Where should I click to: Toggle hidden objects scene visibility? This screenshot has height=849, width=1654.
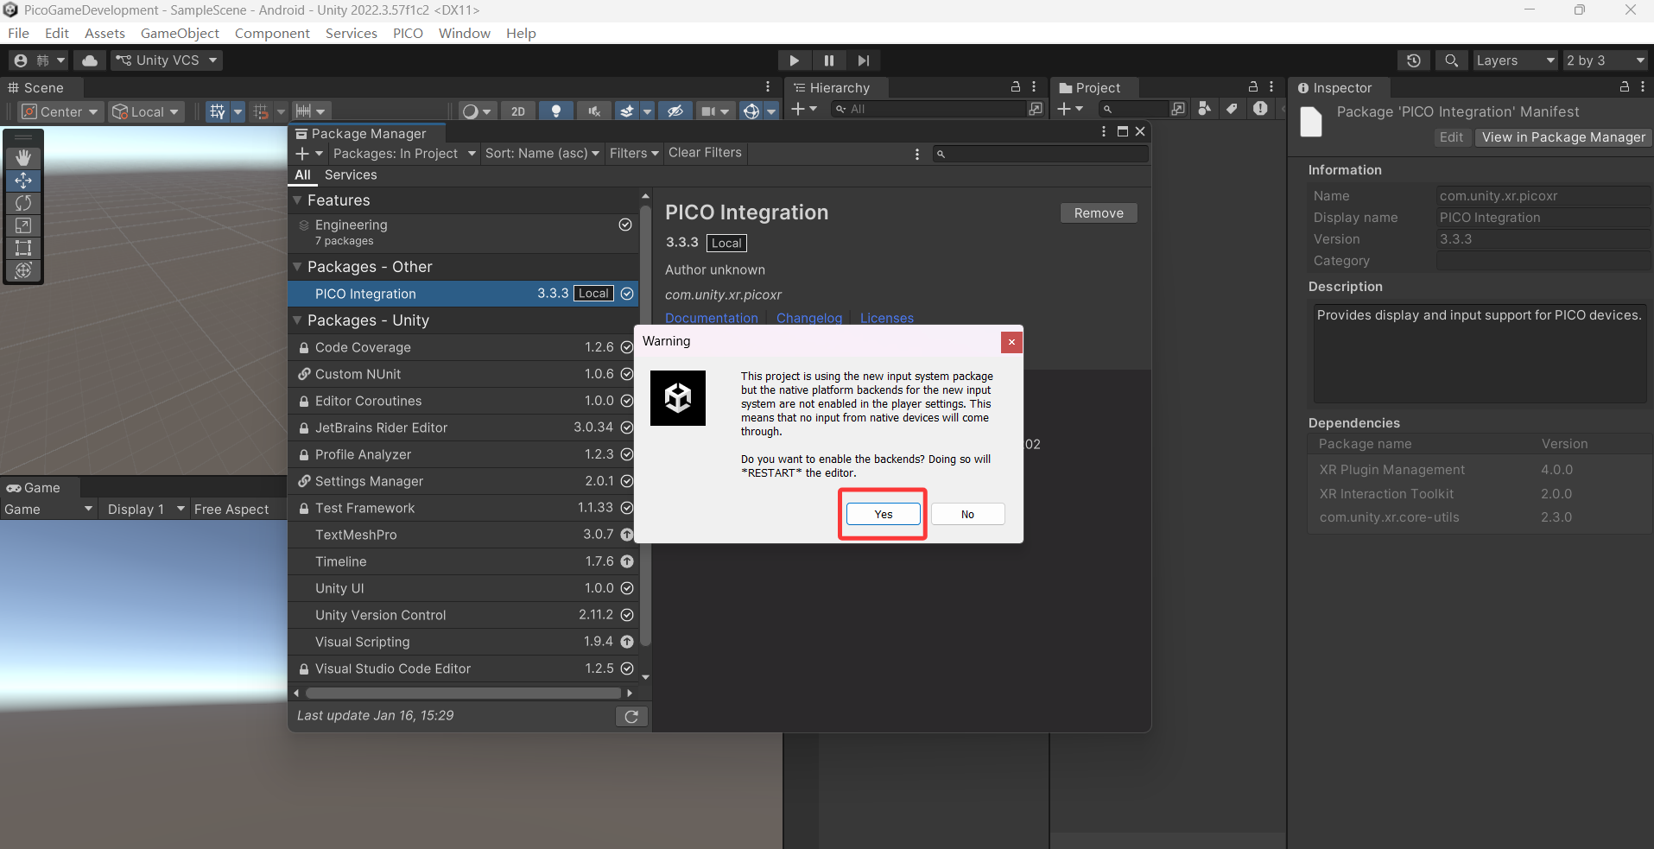[675, 111]
